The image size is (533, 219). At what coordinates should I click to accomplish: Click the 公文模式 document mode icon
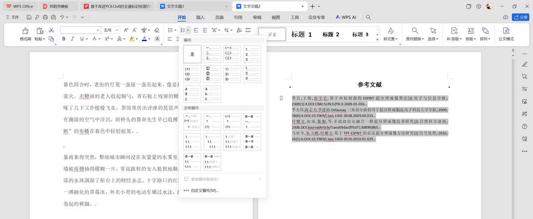pos(506,31)
